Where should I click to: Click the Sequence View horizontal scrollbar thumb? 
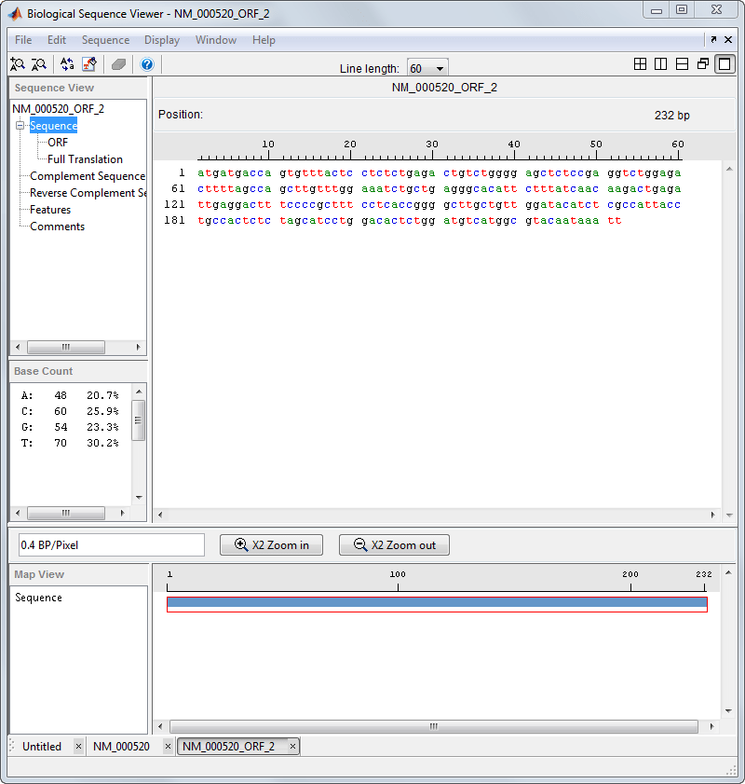point(66,347)
